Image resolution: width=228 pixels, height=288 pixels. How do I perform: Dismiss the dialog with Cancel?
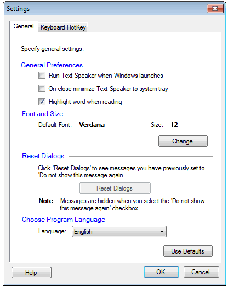(201, 272)
